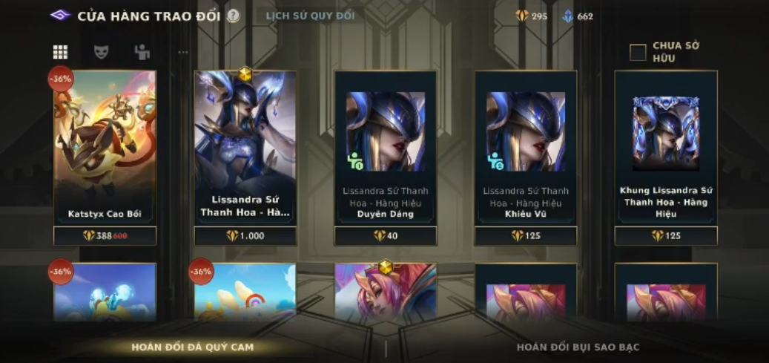Select the emote pose filter icon
The image size is (769, 363).
tap(142, 52)
